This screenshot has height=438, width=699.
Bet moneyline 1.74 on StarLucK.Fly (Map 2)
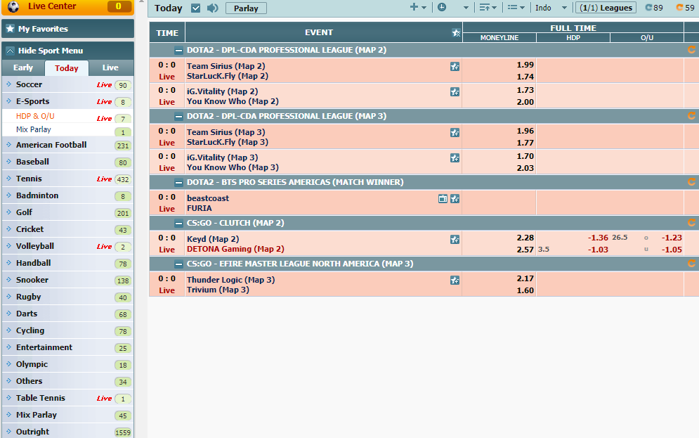pyautogui.click(x=525, y=77)
